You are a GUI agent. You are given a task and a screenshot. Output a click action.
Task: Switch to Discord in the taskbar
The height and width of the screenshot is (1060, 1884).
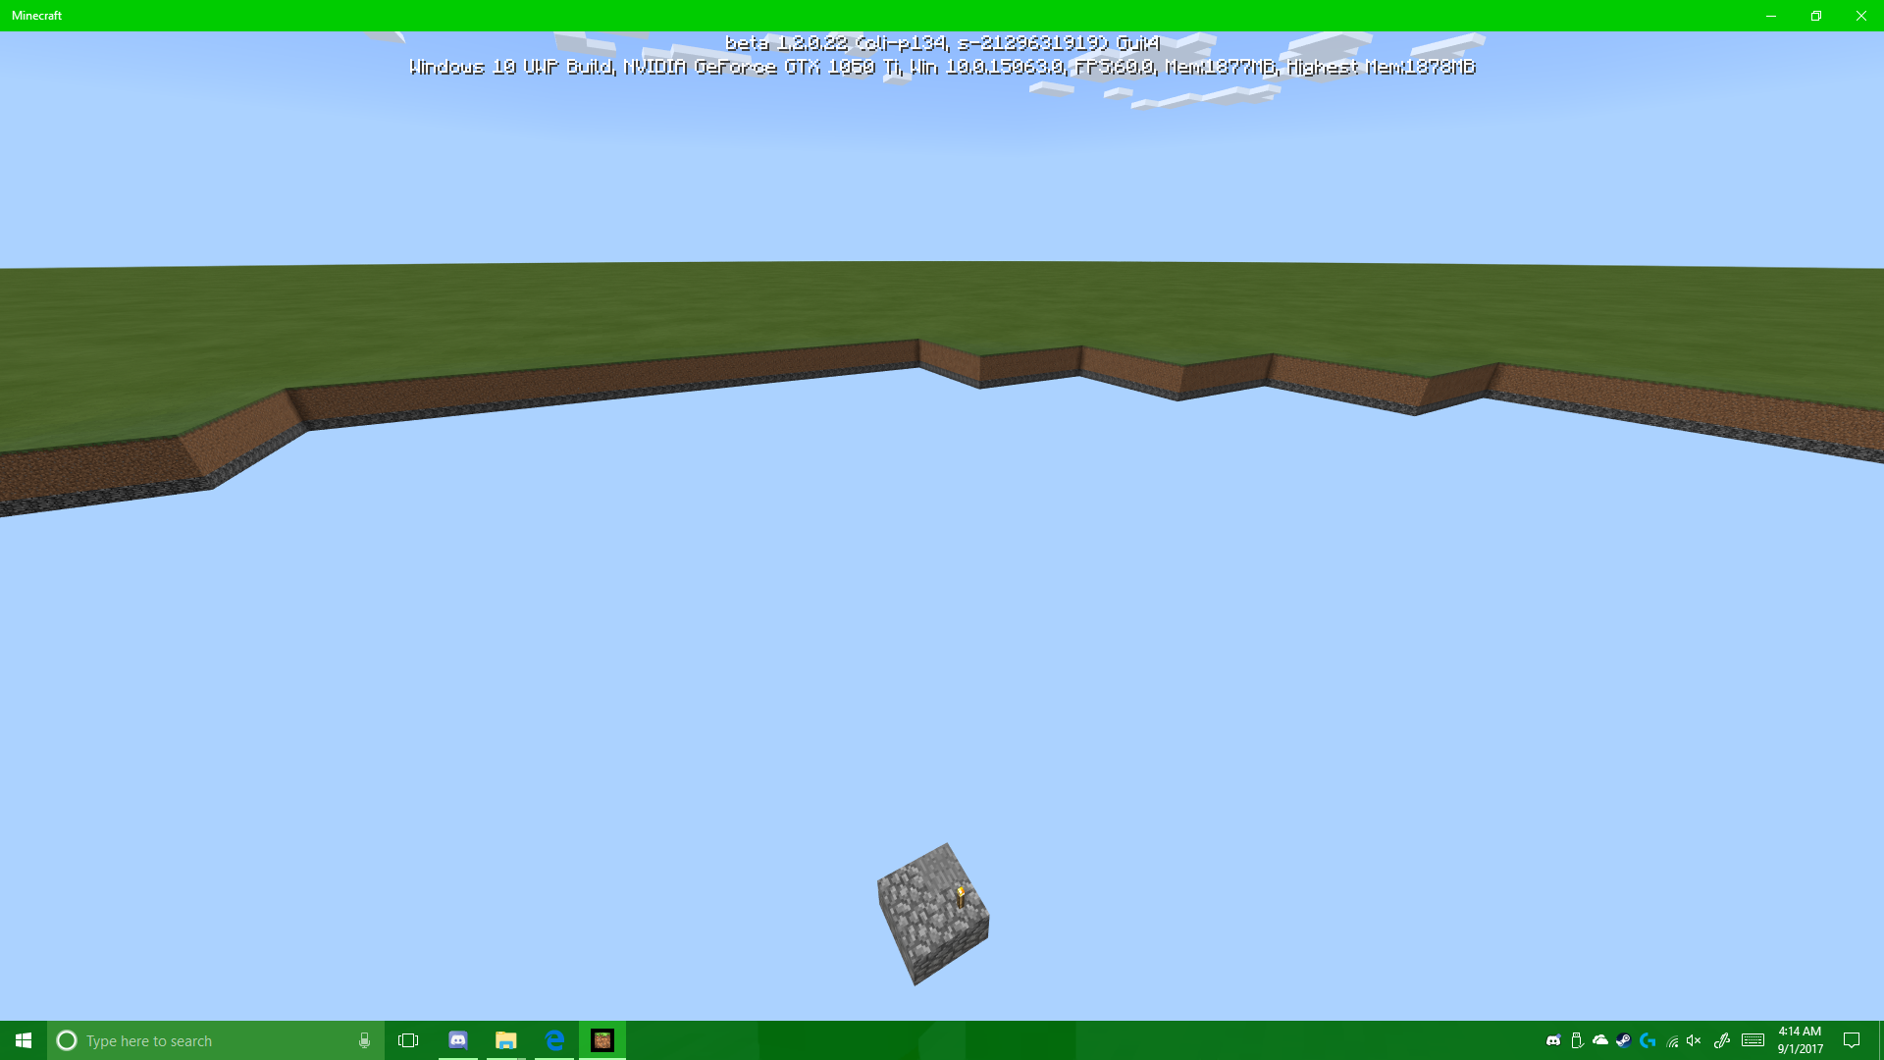(458, 1040)
